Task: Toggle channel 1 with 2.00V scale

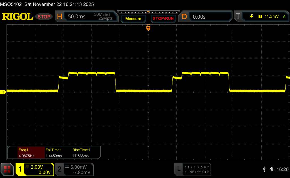Action: (34, 169)
